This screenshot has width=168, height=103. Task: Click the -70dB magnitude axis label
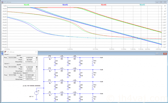coord(4,25)
